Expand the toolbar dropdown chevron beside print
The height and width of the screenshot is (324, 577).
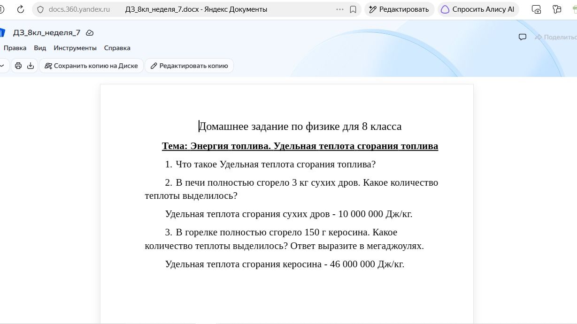tap(2, 66)
